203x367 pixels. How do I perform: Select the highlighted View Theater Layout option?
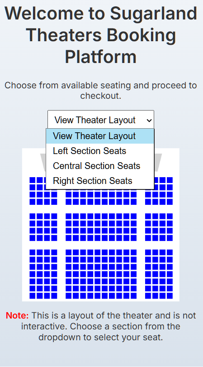(100, 136)
